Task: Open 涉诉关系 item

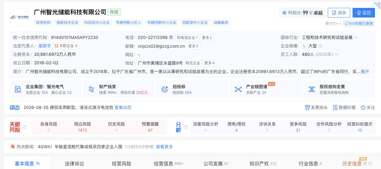Action: point(267,127)
